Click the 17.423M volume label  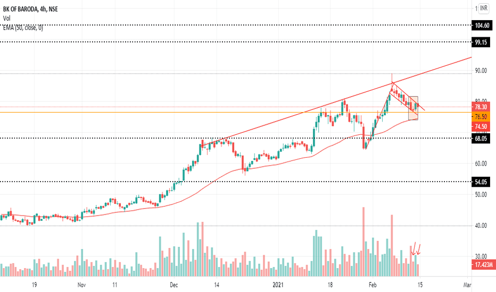pos(483,264)
